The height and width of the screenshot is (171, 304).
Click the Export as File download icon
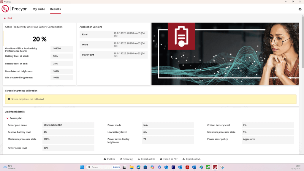point(139,159)
